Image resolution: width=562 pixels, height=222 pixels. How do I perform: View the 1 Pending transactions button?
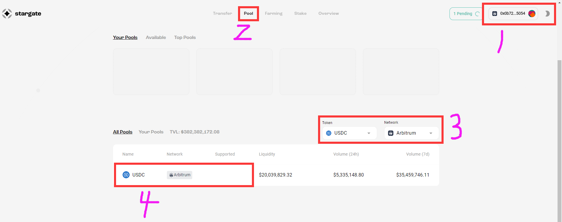click(x=466, y=14)
